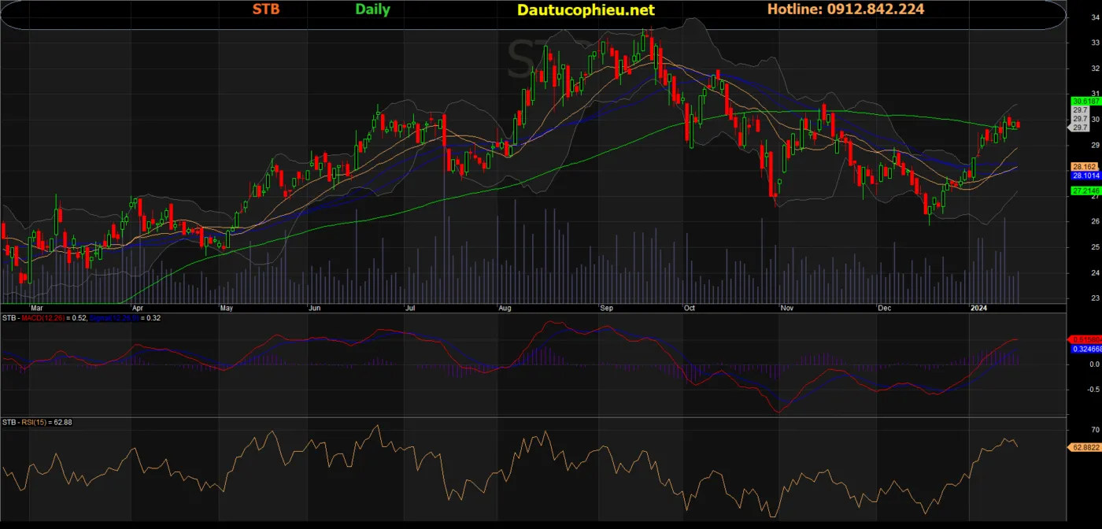Click the orange STB ticker symbol in header
This screenshot has width=1102, height=529.
click(x=265, y=9)
